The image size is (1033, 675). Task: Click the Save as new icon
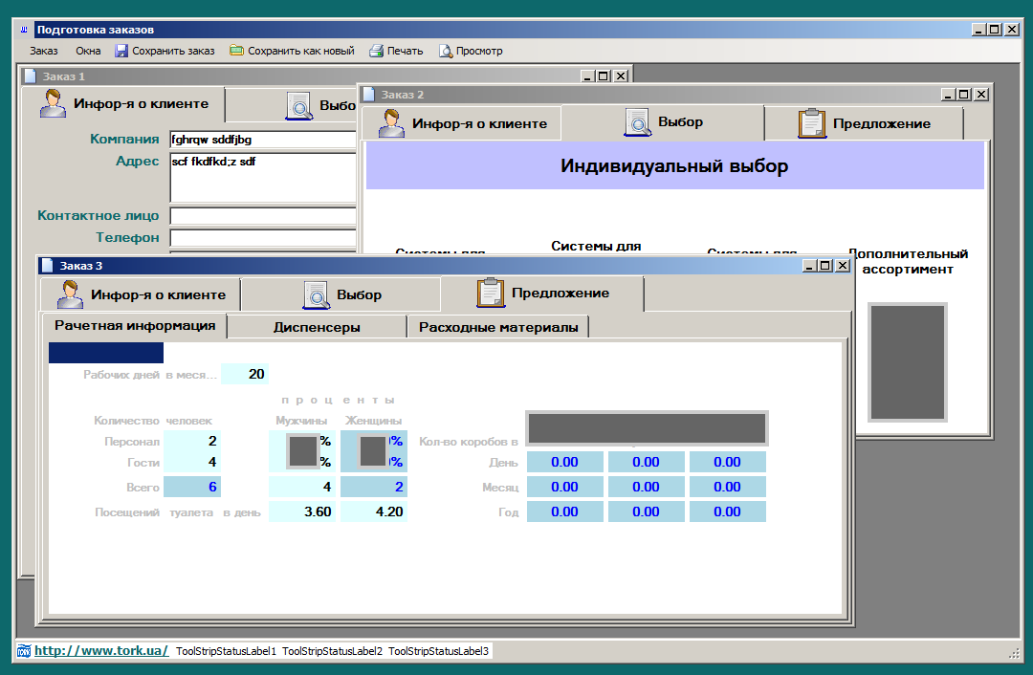click(236, 51)
